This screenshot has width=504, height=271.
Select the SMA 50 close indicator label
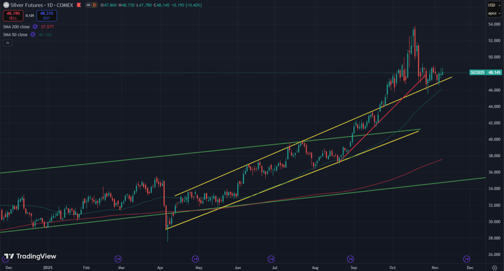pos(14,35)
